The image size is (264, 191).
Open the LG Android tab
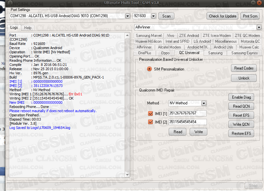pos(202,41)
